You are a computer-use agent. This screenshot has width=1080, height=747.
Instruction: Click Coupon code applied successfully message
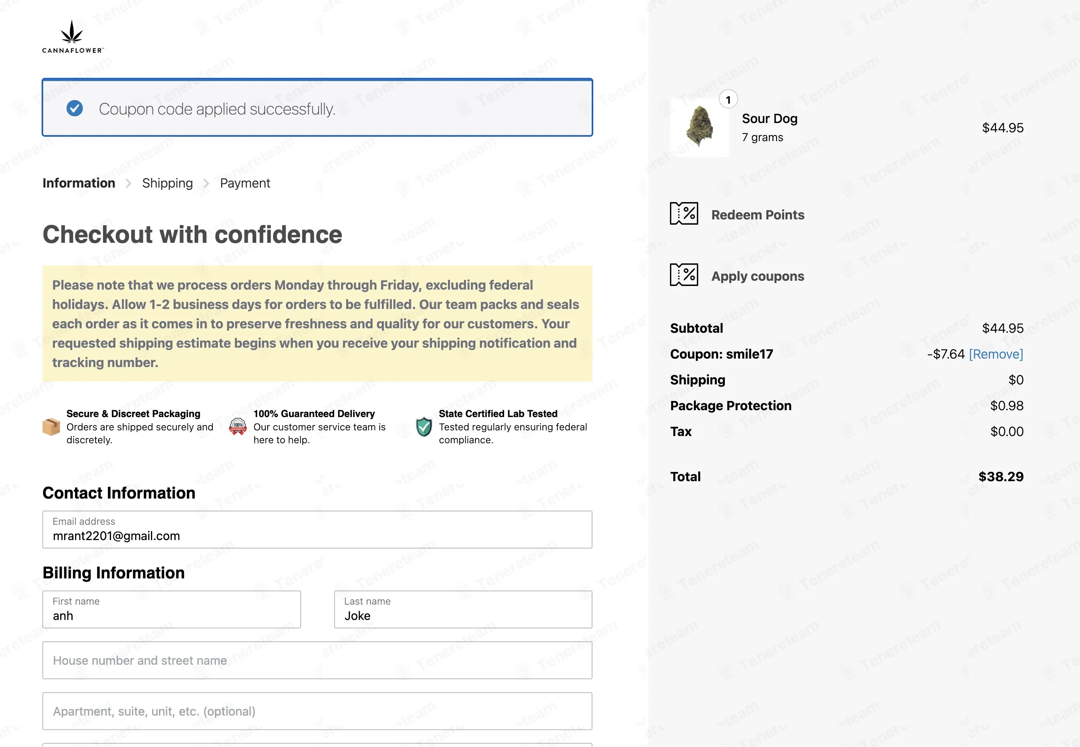217,109
